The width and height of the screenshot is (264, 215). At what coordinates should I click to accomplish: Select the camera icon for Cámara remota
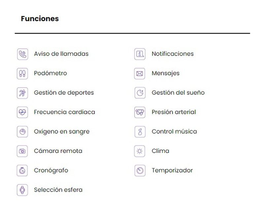point(22,151)
